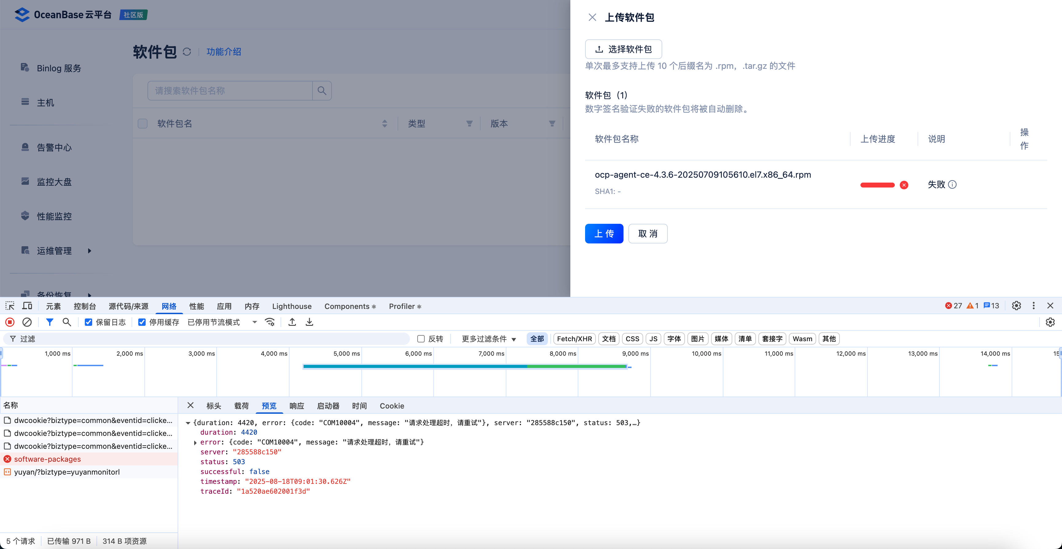The image size is (1062, 549).
Task: Toggle the Wasm filter chip
Action: pyautogui.click(x=802, y=339)
